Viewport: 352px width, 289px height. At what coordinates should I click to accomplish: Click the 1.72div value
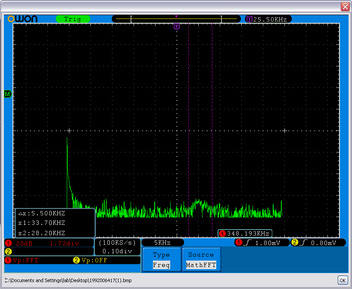point(65,243)
